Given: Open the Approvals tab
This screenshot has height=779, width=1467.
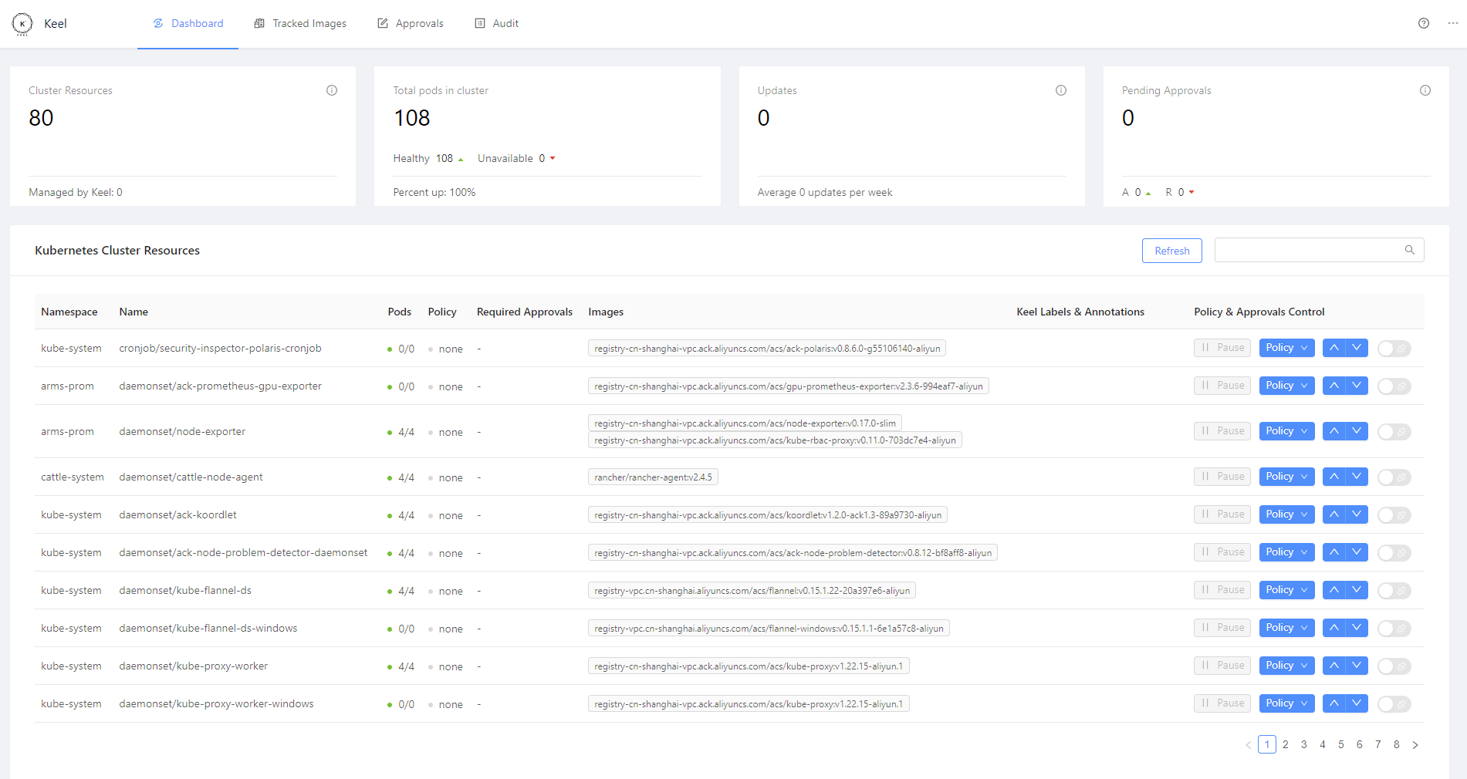Looking at the screenshot, I should click(411, 24).
